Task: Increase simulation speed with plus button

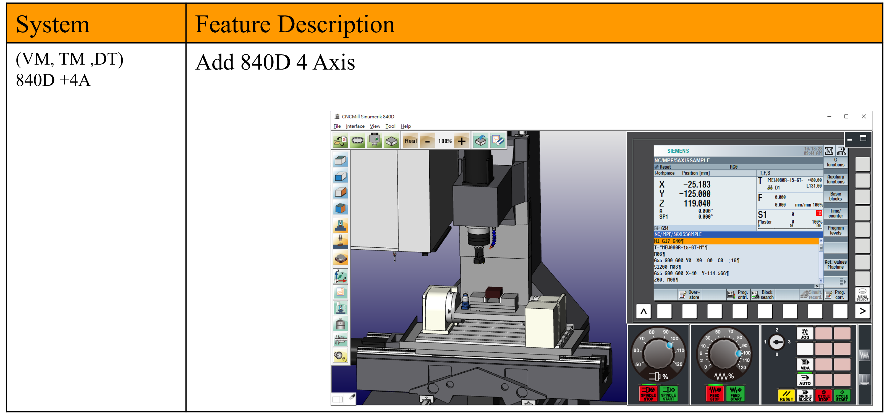Action: (462, 141)
